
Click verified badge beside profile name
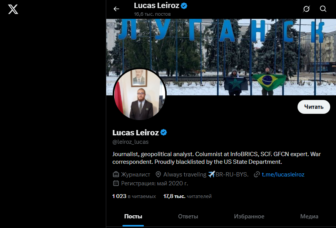pyautogui.click(x=164, y=133)
